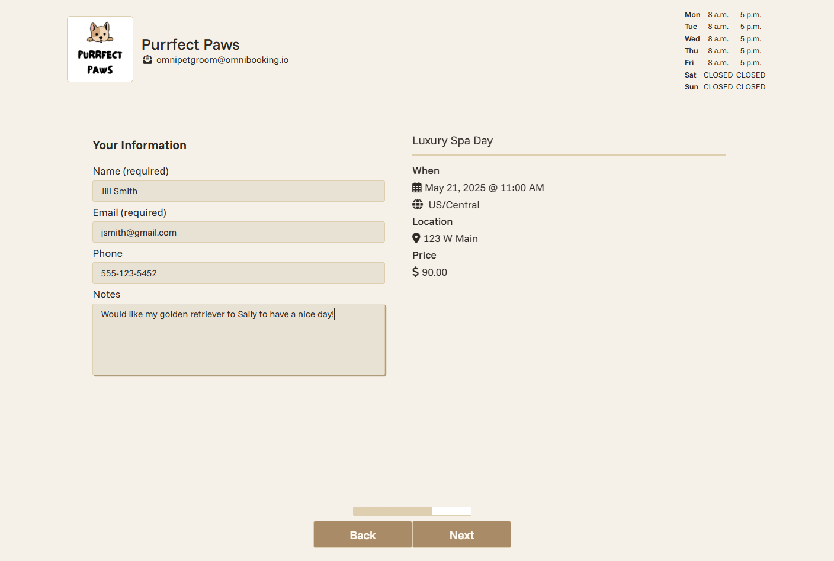
Task: Click the Notes field label
Action: [x=107, y=294]
